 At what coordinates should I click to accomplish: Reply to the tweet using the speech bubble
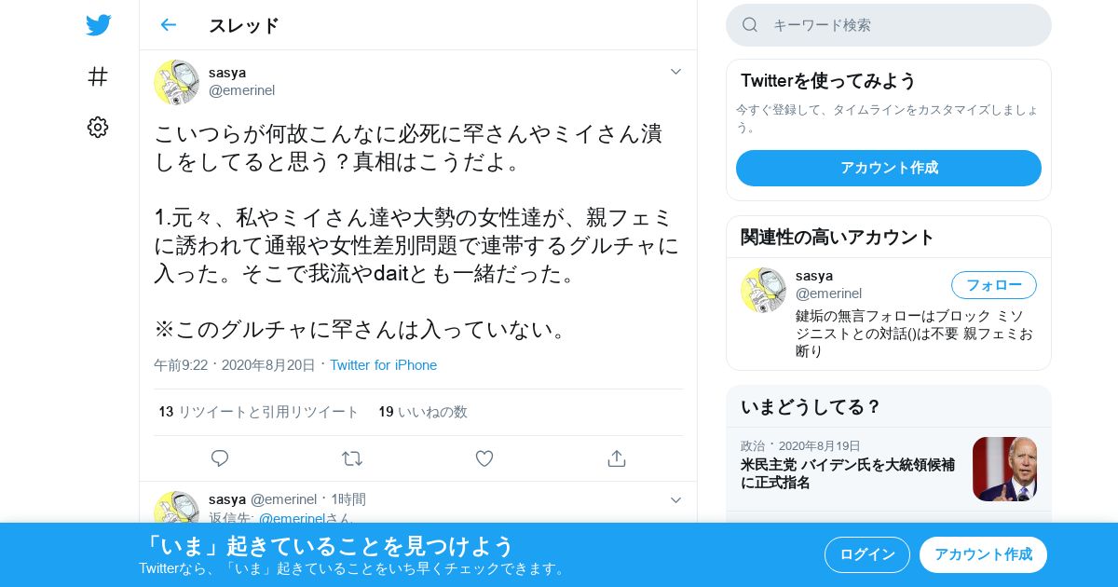(x=220, y=458)
